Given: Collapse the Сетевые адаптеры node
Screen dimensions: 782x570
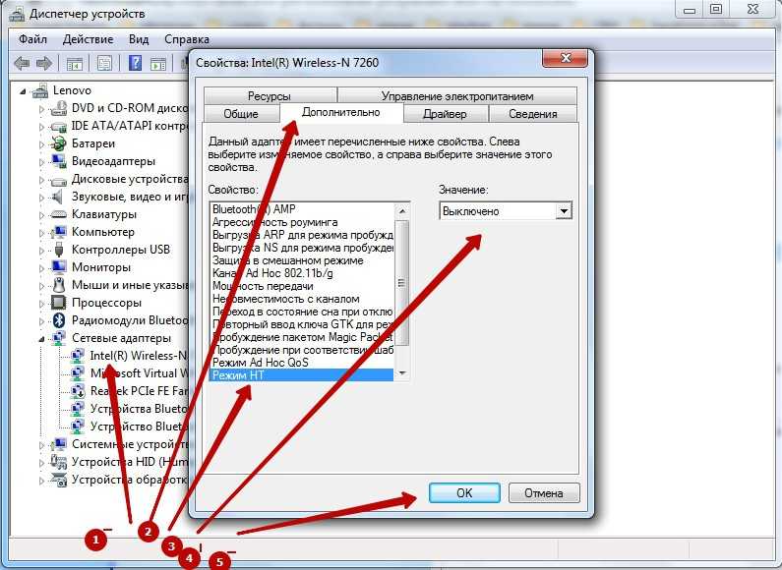Looking at the screenshot, I should point(42,339).
